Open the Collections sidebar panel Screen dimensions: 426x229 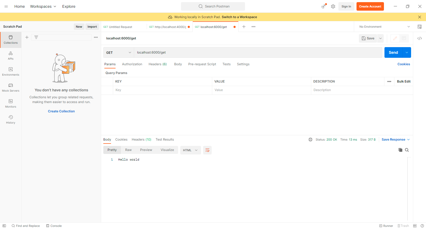coord(11,40)
